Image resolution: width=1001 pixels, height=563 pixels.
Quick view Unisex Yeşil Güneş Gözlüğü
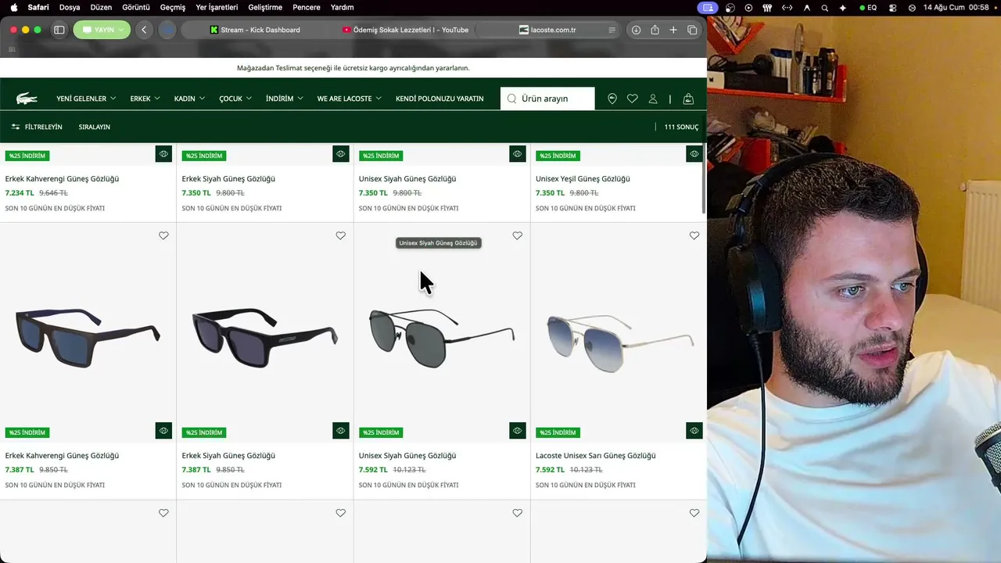pos(694,154)
